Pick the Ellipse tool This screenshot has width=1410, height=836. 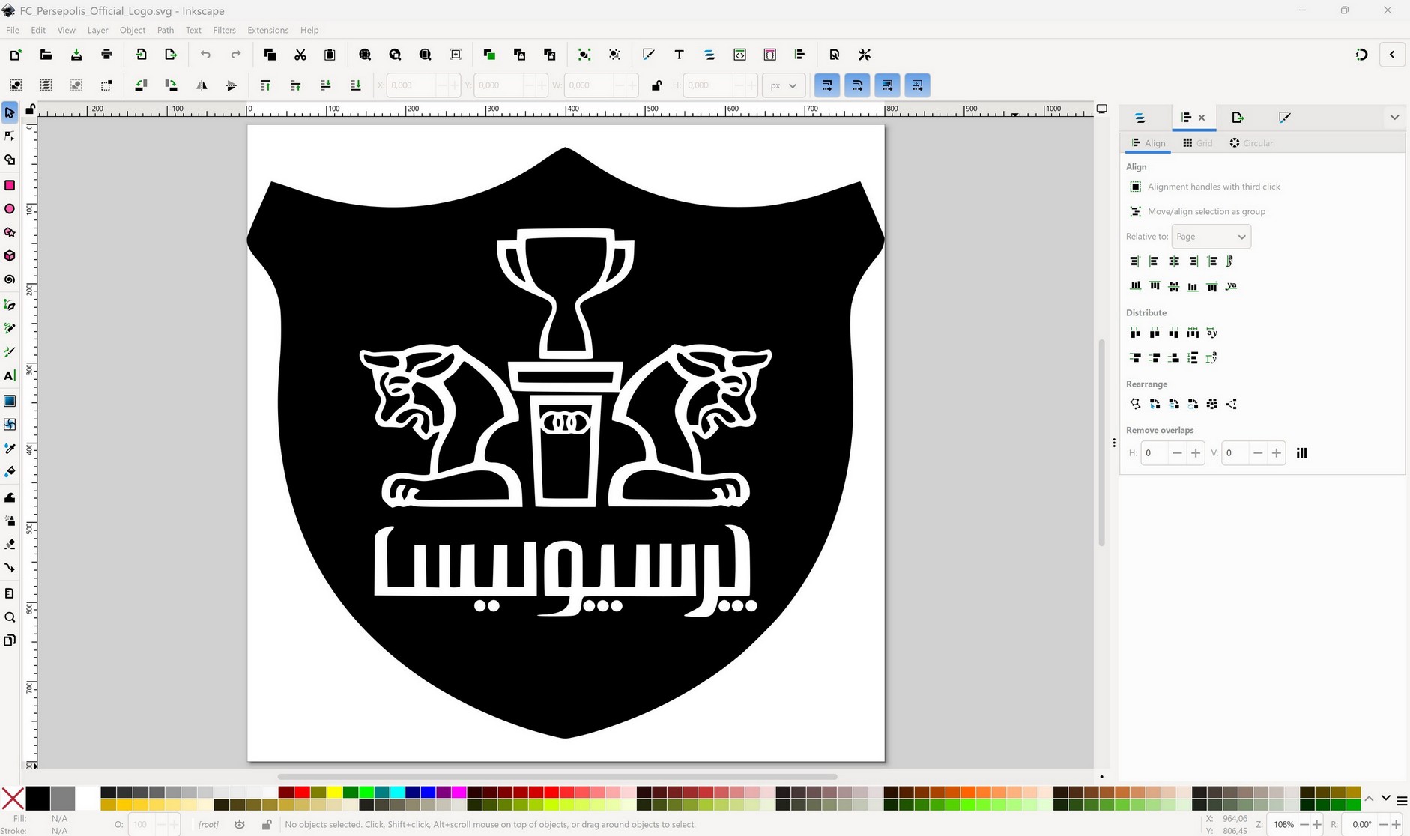pyautogui.click(x=10, y=209)
